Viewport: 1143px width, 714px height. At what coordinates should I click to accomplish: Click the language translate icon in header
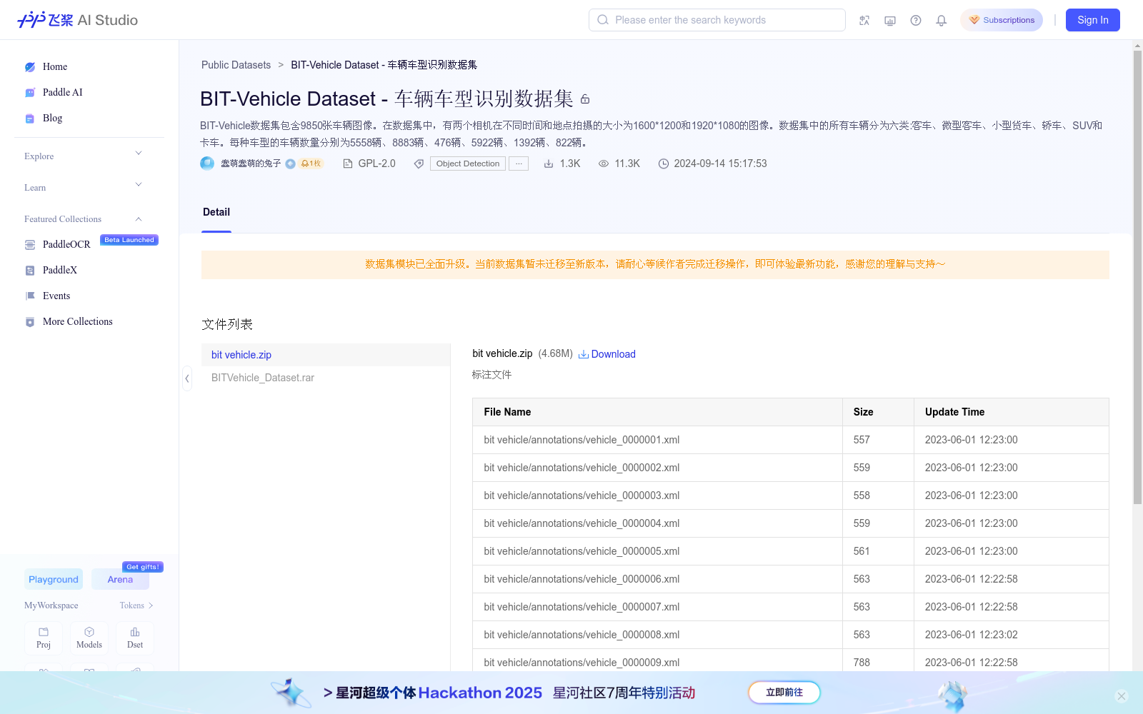coord(864,21)
